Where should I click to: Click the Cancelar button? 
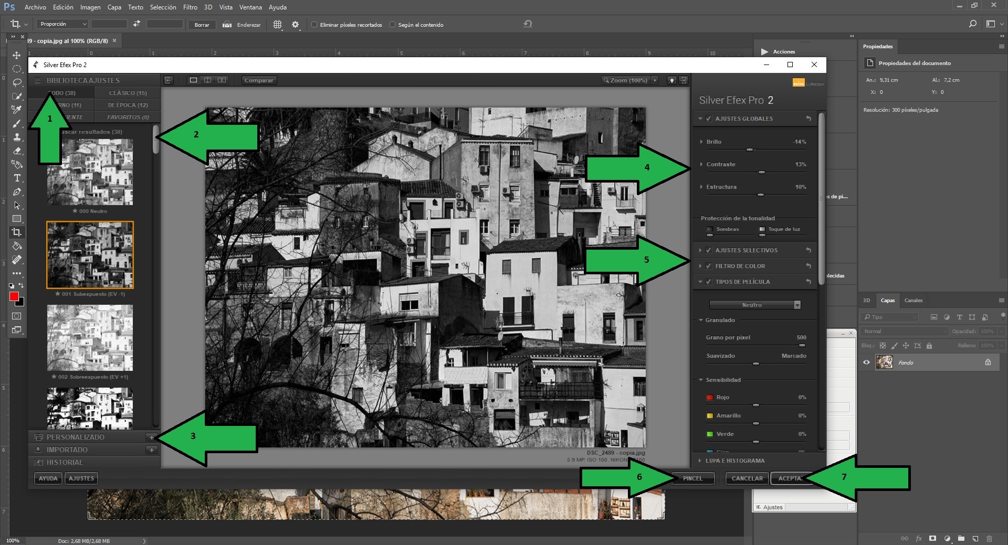[x=747, y=478]
